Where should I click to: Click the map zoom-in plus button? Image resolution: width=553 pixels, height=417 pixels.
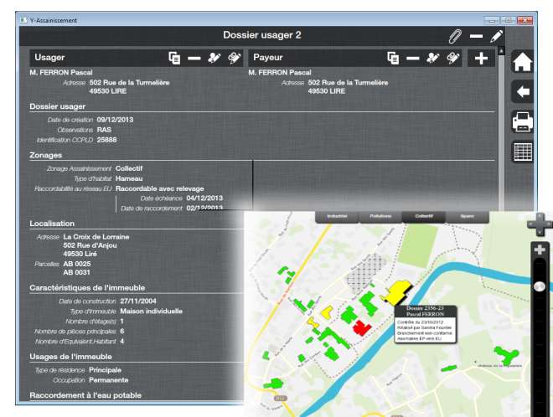[540, 250]
